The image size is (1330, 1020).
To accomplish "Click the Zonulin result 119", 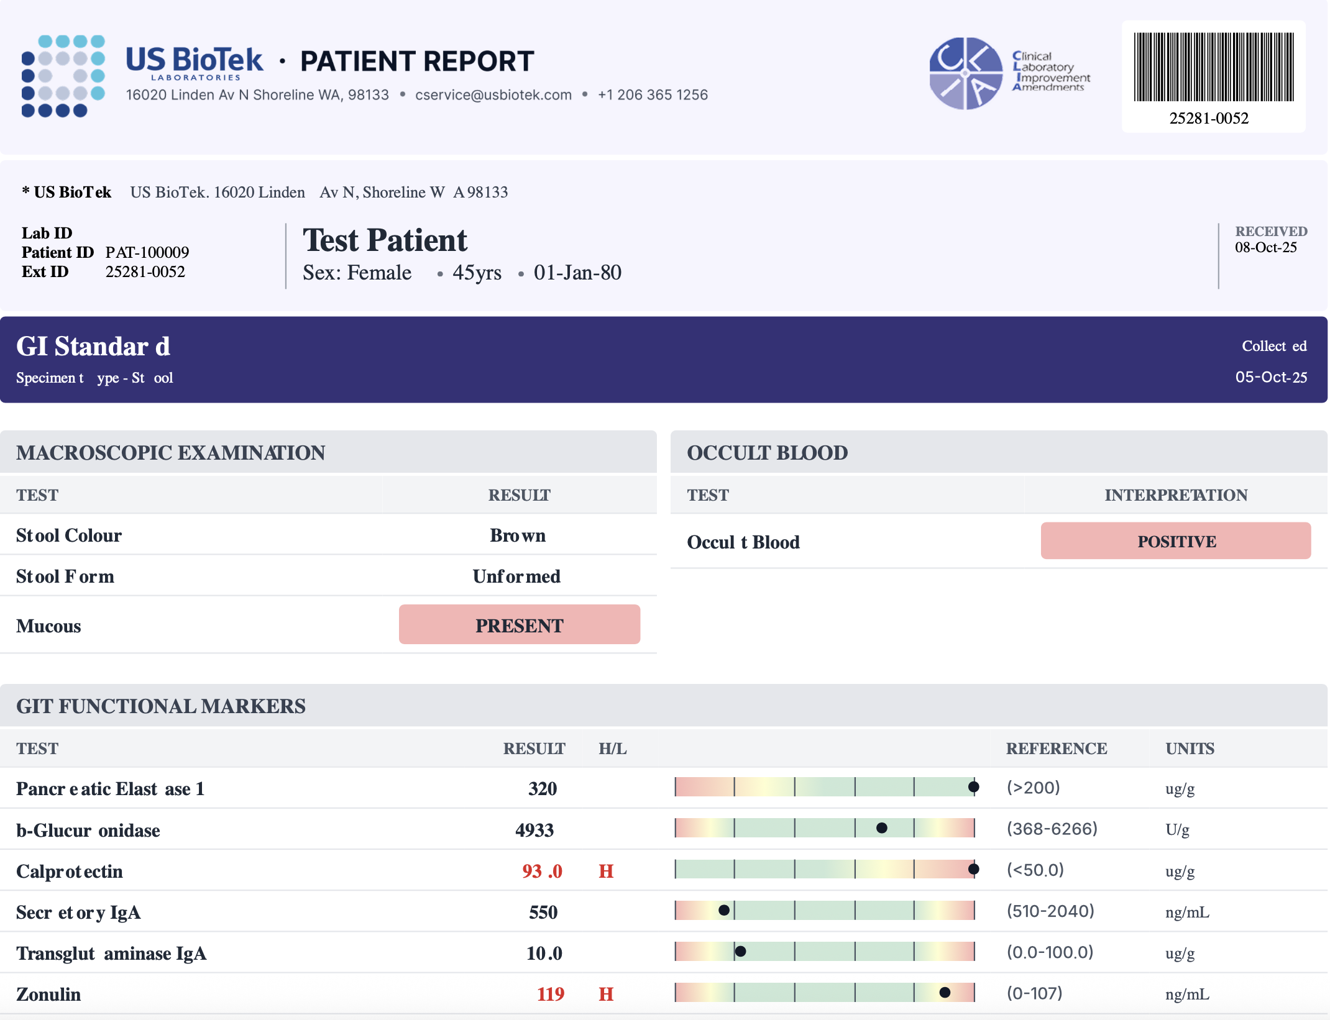I will pyautogui.click(x=551, y=994).
